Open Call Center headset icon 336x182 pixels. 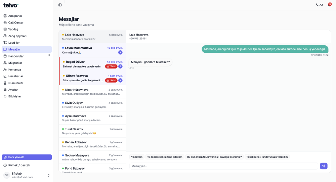pos(5,22)
